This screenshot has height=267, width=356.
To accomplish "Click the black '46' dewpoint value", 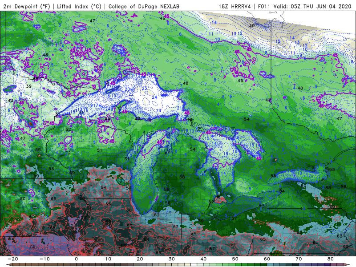I will point(162,18).
